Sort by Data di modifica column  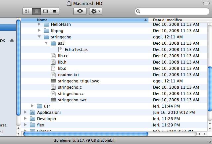tap(180, 20)
